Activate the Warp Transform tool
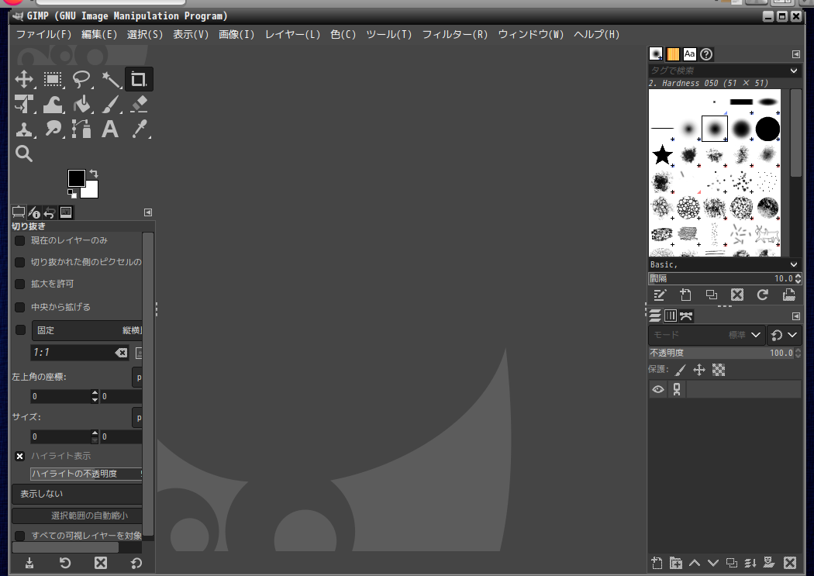 53,105
